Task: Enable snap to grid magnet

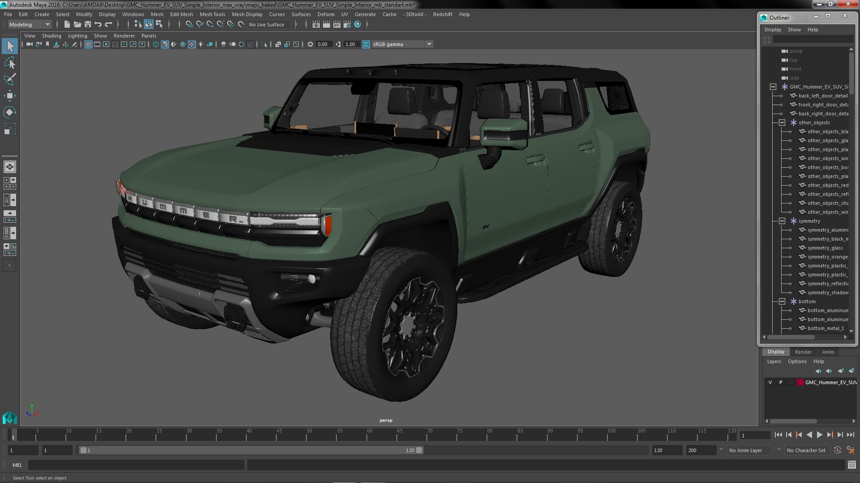Action: coord(189,25)
